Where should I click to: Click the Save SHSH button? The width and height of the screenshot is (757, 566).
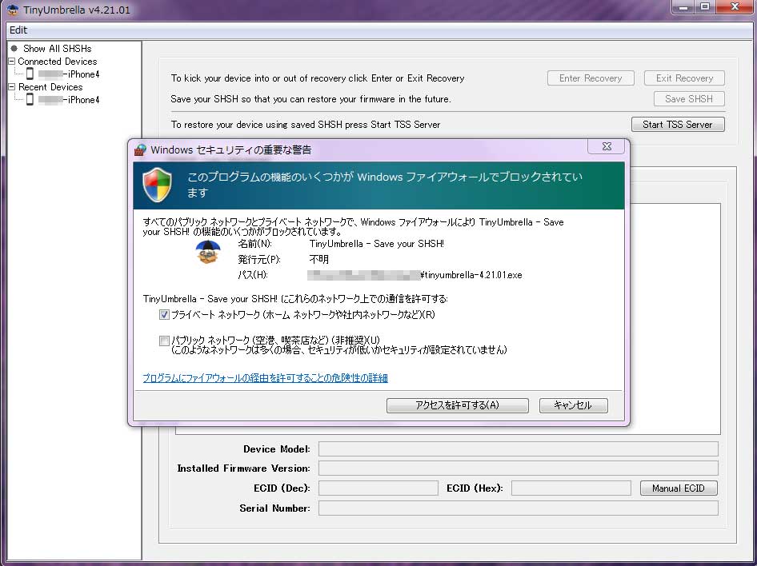tap(689, 99)
